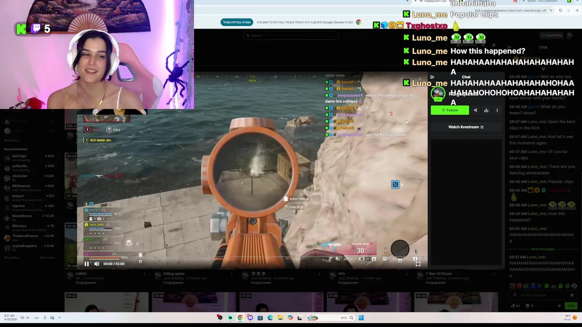Open crystalizaguirre recommended channel

(x=29, y=247)
